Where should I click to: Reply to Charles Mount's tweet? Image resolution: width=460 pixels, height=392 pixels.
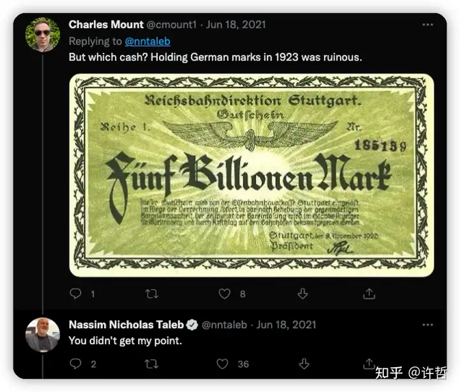pos(75,294)
